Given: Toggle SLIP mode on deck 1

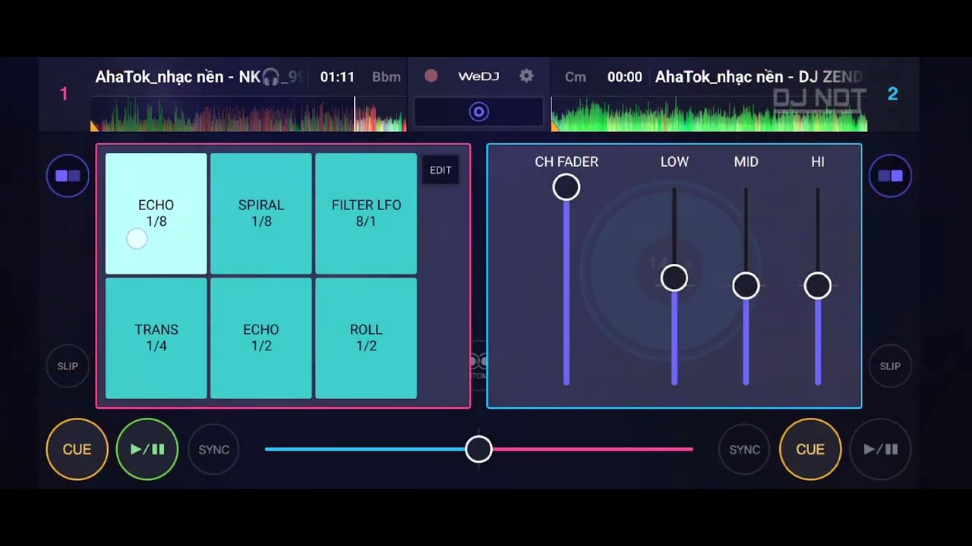Looking at the screenshot, I should point(68,366).
